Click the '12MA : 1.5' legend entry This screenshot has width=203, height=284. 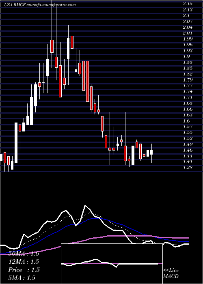pos(24,262)
